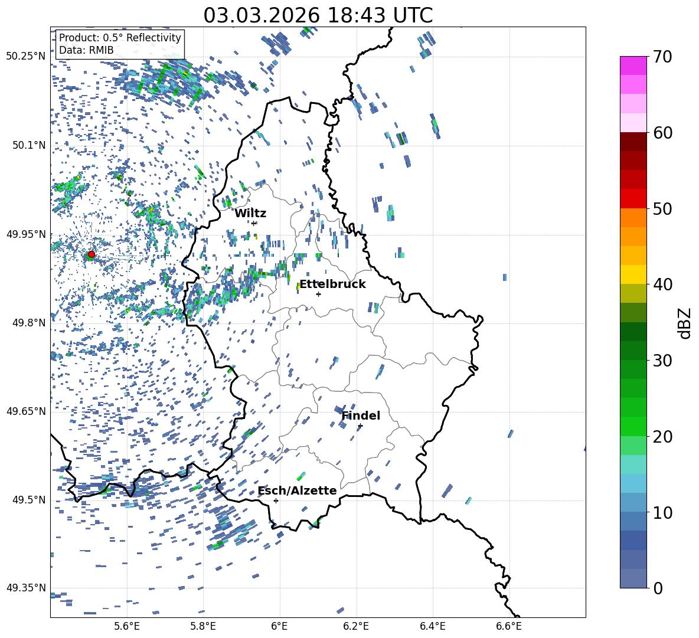Click the 6.2°E longitude tick label
This screenshot has width=699, height=638.
[356, 625]
